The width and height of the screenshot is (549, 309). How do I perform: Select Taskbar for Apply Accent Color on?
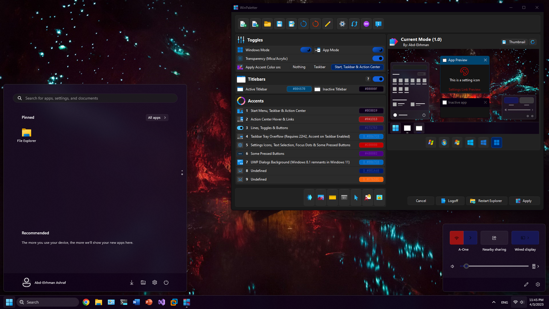click(319, 67)
